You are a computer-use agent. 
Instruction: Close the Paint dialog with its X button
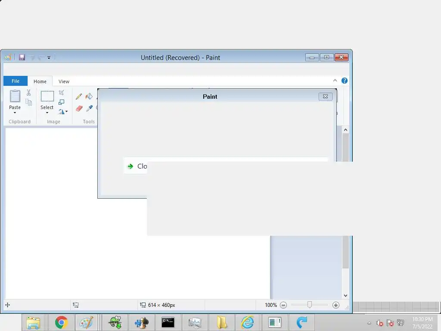point(326,96)
